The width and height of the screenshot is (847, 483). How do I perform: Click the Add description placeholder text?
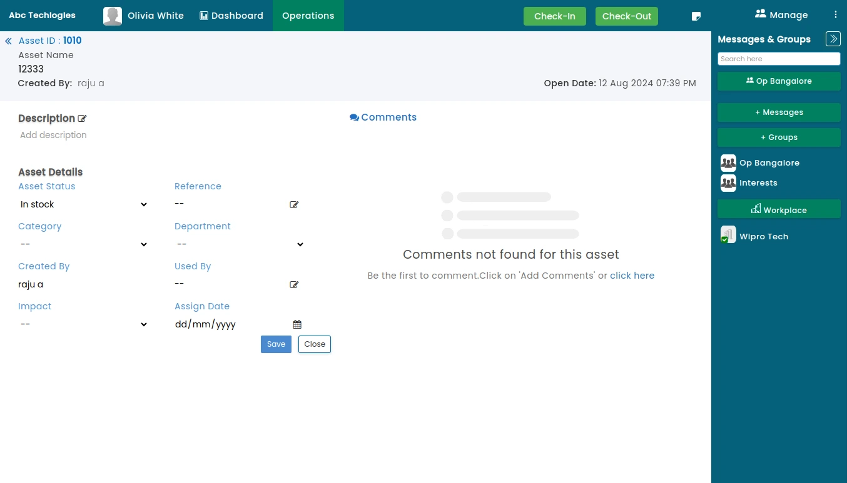pos(53,135)
